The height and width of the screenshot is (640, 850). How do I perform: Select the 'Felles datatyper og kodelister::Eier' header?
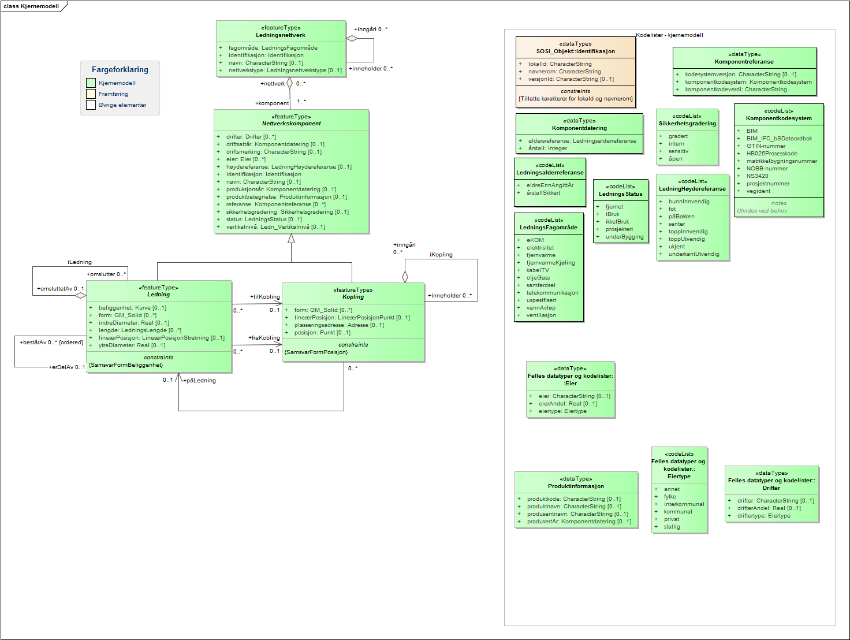[571, 375]
